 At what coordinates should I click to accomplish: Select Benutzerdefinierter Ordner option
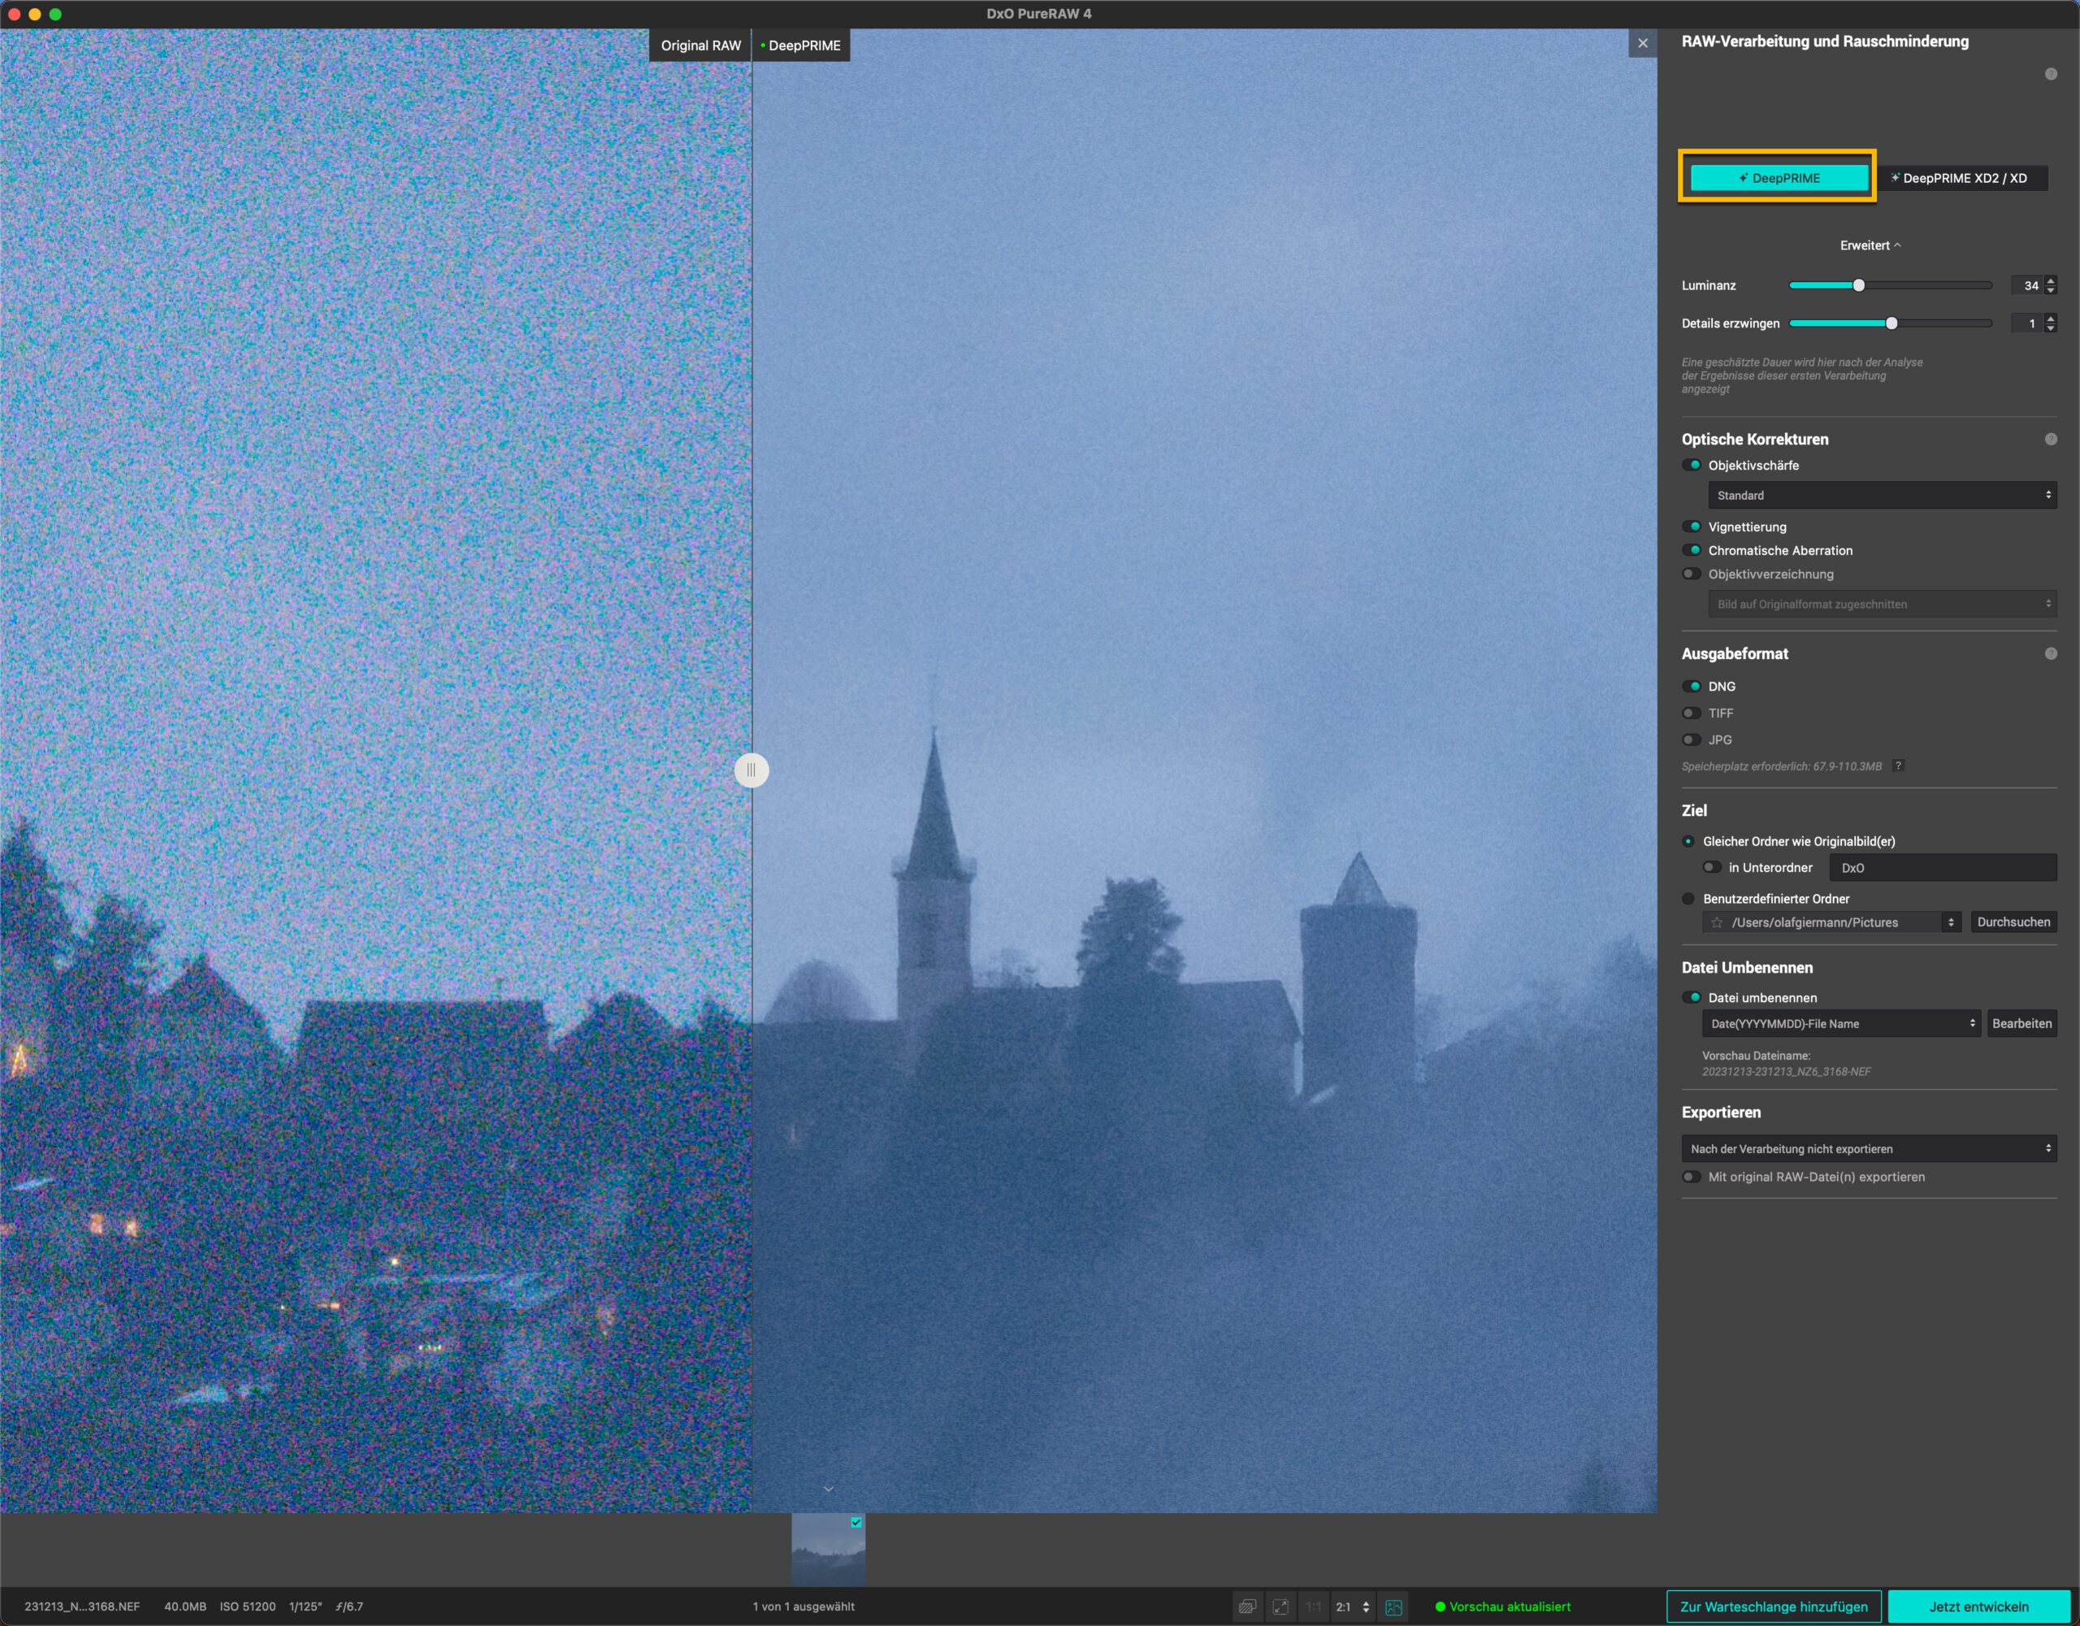click(x=1688, y=898)
